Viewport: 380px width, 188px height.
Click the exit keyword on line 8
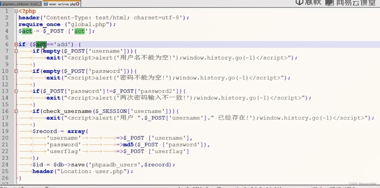pyautogui.click(x=53, y=58)
